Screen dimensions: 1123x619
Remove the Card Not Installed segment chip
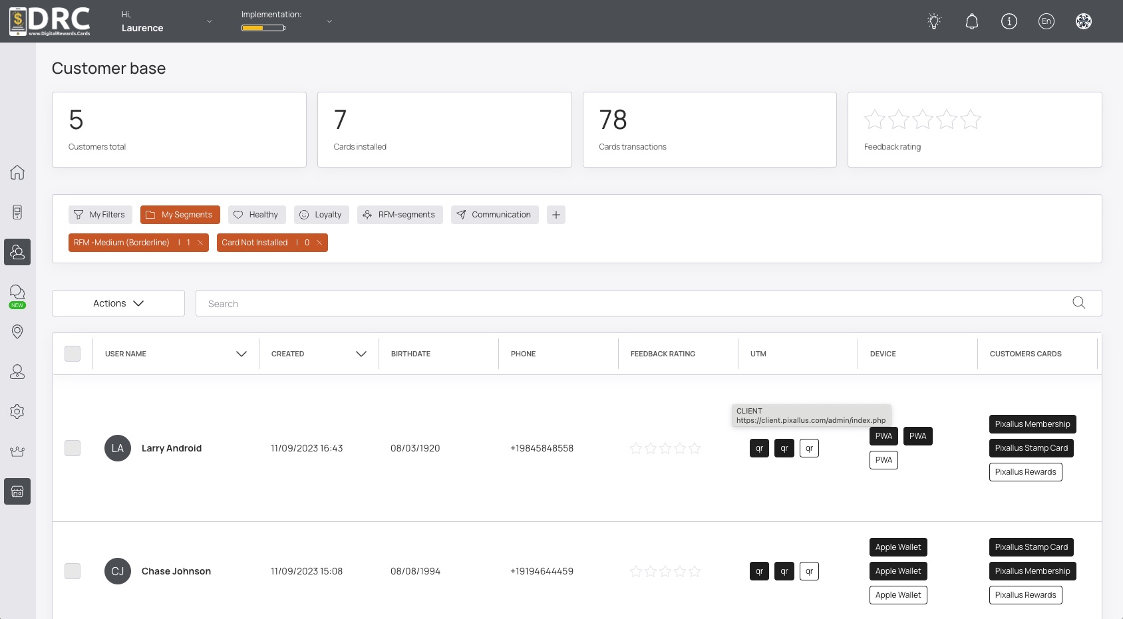(319, 243)
